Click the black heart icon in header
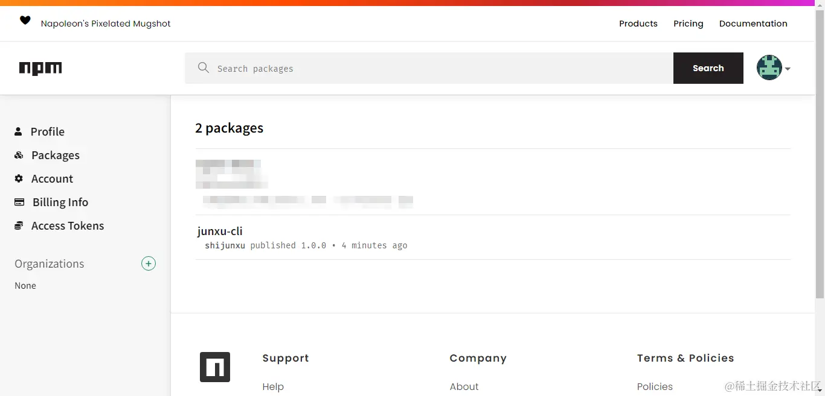Image resolution: width=825 pixels, height=396 pixels. click(25, 20)
